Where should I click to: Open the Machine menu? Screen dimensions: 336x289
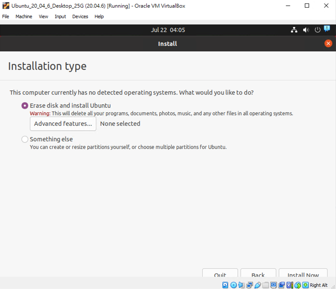coord(24,16)
